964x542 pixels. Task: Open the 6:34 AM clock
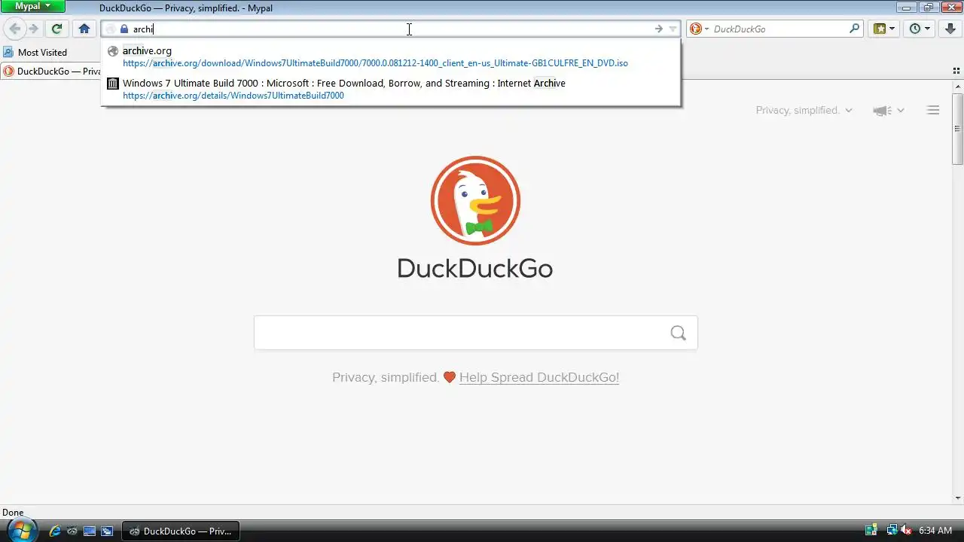tap(935, 531)
